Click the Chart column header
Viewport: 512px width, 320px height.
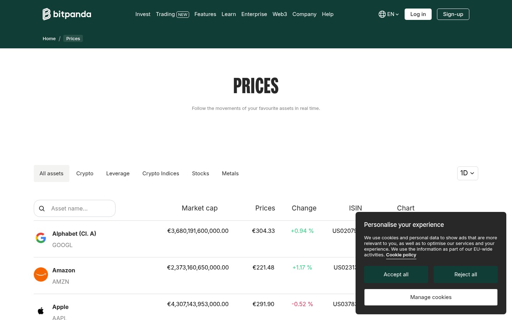click(x=406, y=208)
